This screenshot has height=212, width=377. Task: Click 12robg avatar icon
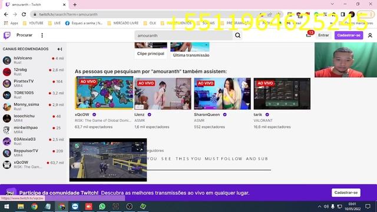pyautogui.click(x=7, y=72)
